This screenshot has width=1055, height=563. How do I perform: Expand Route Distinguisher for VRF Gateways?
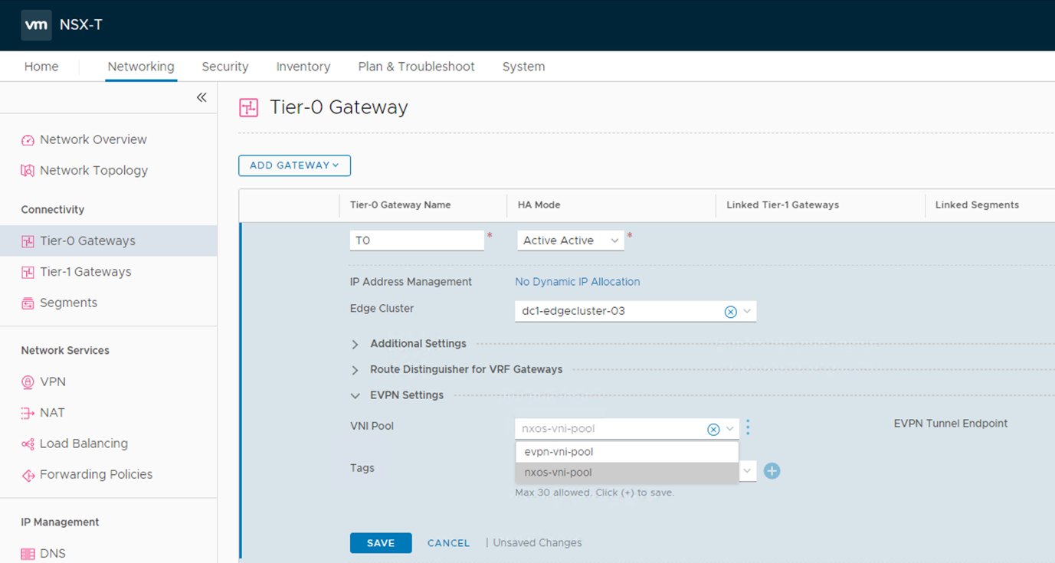pos(466,369)
